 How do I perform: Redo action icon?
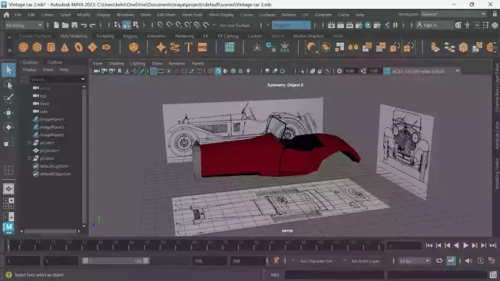pyautogui.click(x=92, y=25)
